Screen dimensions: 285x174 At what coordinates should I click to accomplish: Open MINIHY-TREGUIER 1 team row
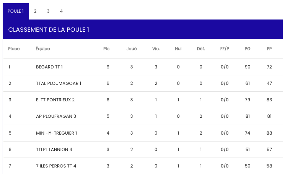click(x=57, y=133)
